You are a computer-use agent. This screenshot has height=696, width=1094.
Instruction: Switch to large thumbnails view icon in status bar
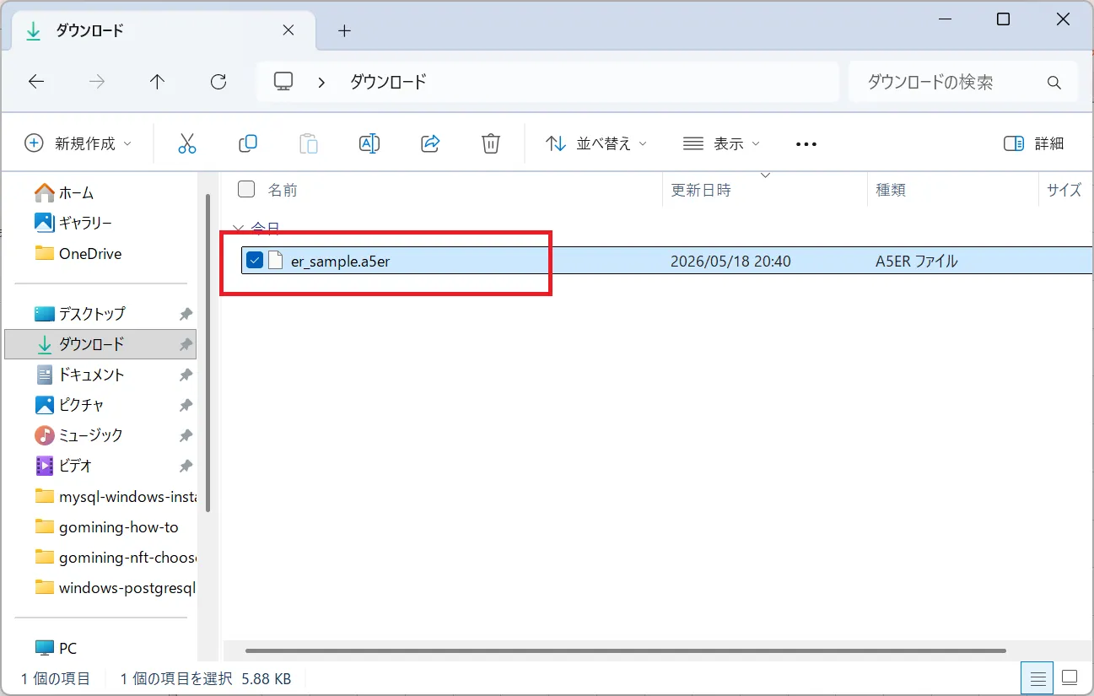[x=1070, y=677]
